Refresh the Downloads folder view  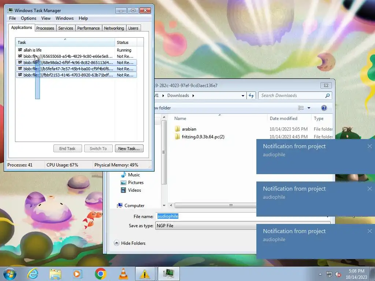(x=251, y=95)
